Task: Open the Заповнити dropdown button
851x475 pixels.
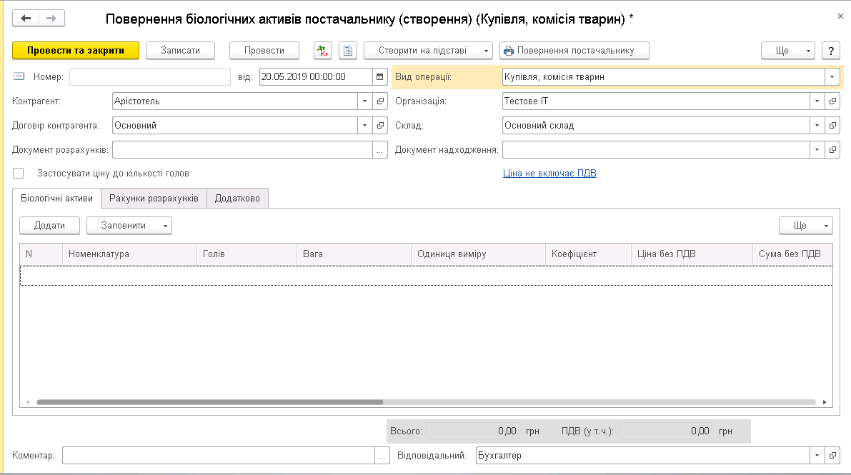Action: pos(129,226)
